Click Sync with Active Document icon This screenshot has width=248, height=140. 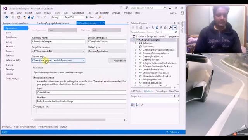[x=153, y=28]
